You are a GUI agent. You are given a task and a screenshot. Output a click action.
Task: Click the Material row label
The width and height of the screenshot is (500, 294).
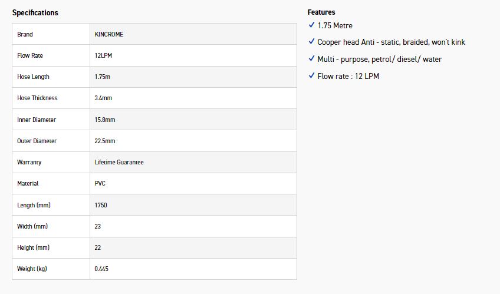click(x=28, y=183)
